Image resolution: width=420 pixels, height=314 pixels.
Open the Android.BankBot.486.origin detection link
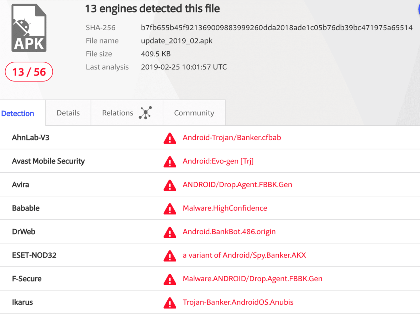[x=229, y=231]
